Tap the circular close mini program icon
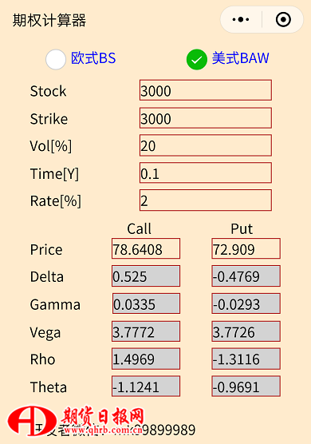 283,19
